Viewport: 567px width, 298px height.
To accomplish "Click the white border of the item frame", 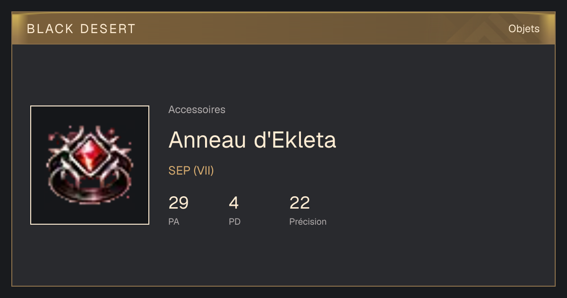I will tap(90, 106).
